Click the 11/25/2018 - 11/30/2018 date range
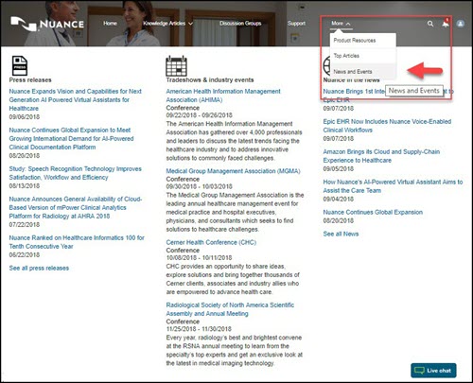The image size is (473, 383). (x=199, y=329)
